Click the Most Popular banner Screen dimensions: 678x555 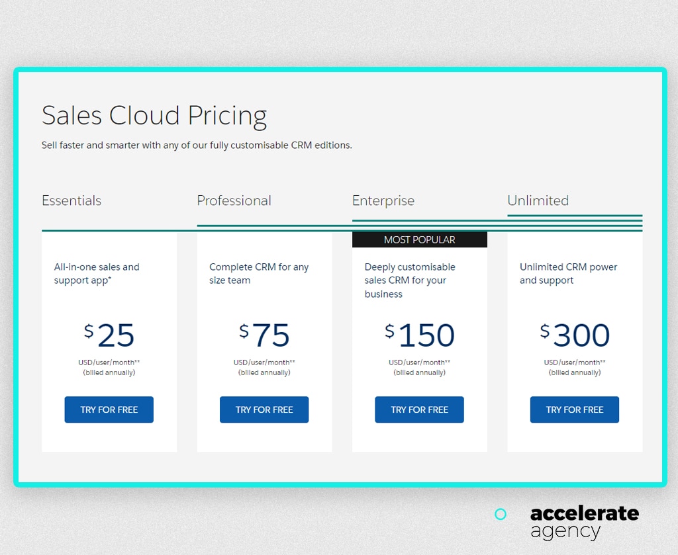419,239
